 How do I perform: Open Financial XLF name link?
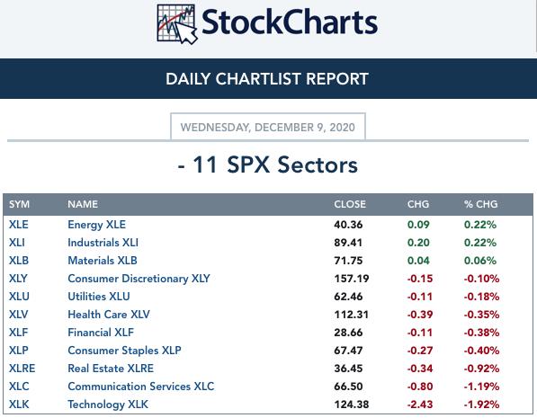[101, 333]
